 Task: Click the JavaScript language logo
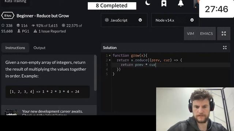point(107,20)
